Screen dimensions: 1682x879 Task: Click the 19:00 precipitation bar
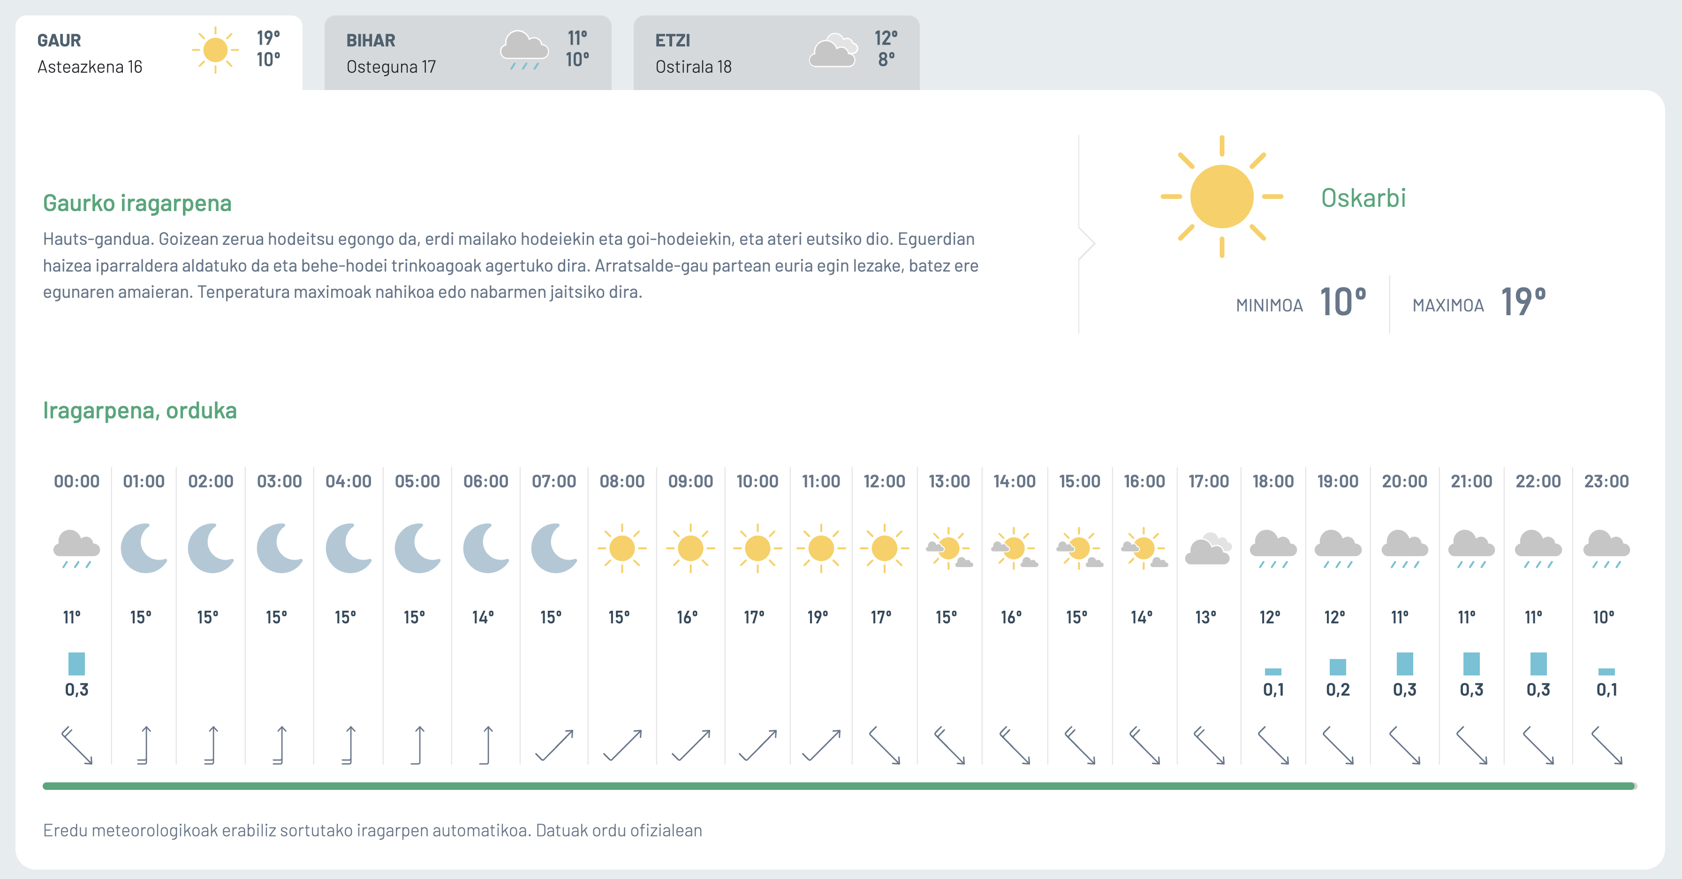pyautogui.click(x=1338, y=667)
